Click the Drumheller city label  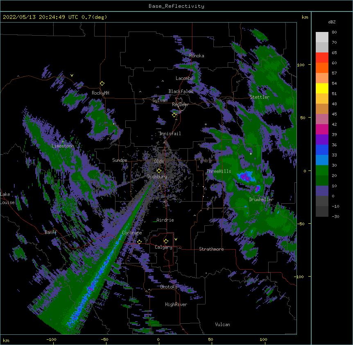(261, 200)
